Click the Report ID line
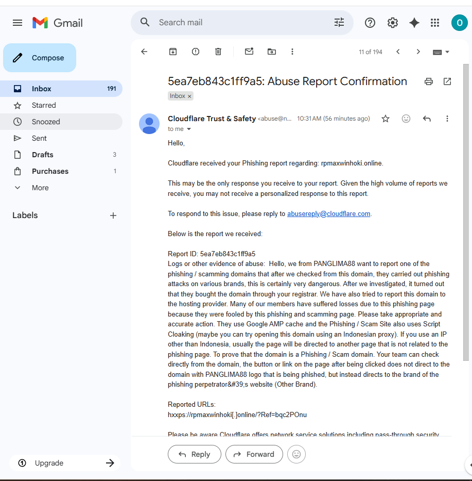472x481 pixels. (x=212, y=254)
